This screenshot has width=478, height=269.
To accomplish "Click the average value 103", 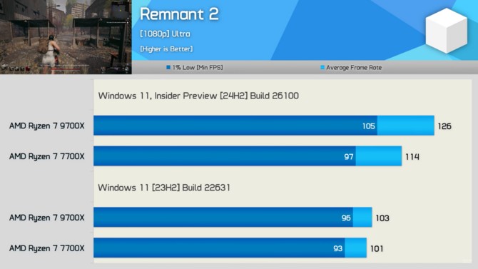I will [x=382, y=218].
